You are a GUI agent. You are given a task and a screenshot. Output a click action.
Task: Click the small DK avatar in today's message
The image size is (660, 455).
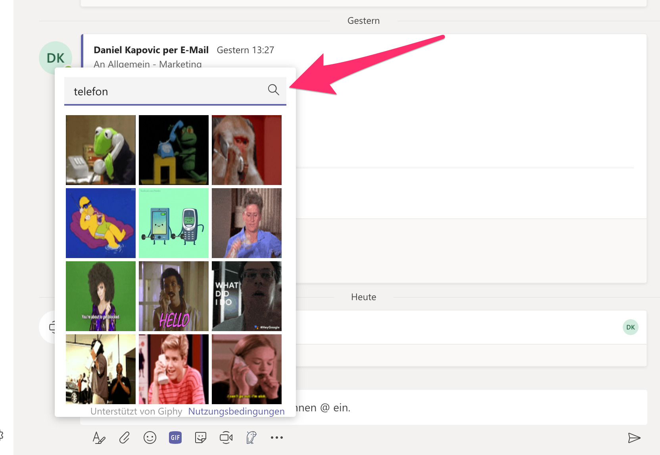(x=631, y=327)
